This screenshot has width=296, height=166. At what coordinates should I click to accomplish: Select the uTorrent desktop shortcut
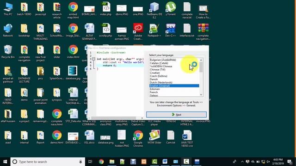point(171,9)
